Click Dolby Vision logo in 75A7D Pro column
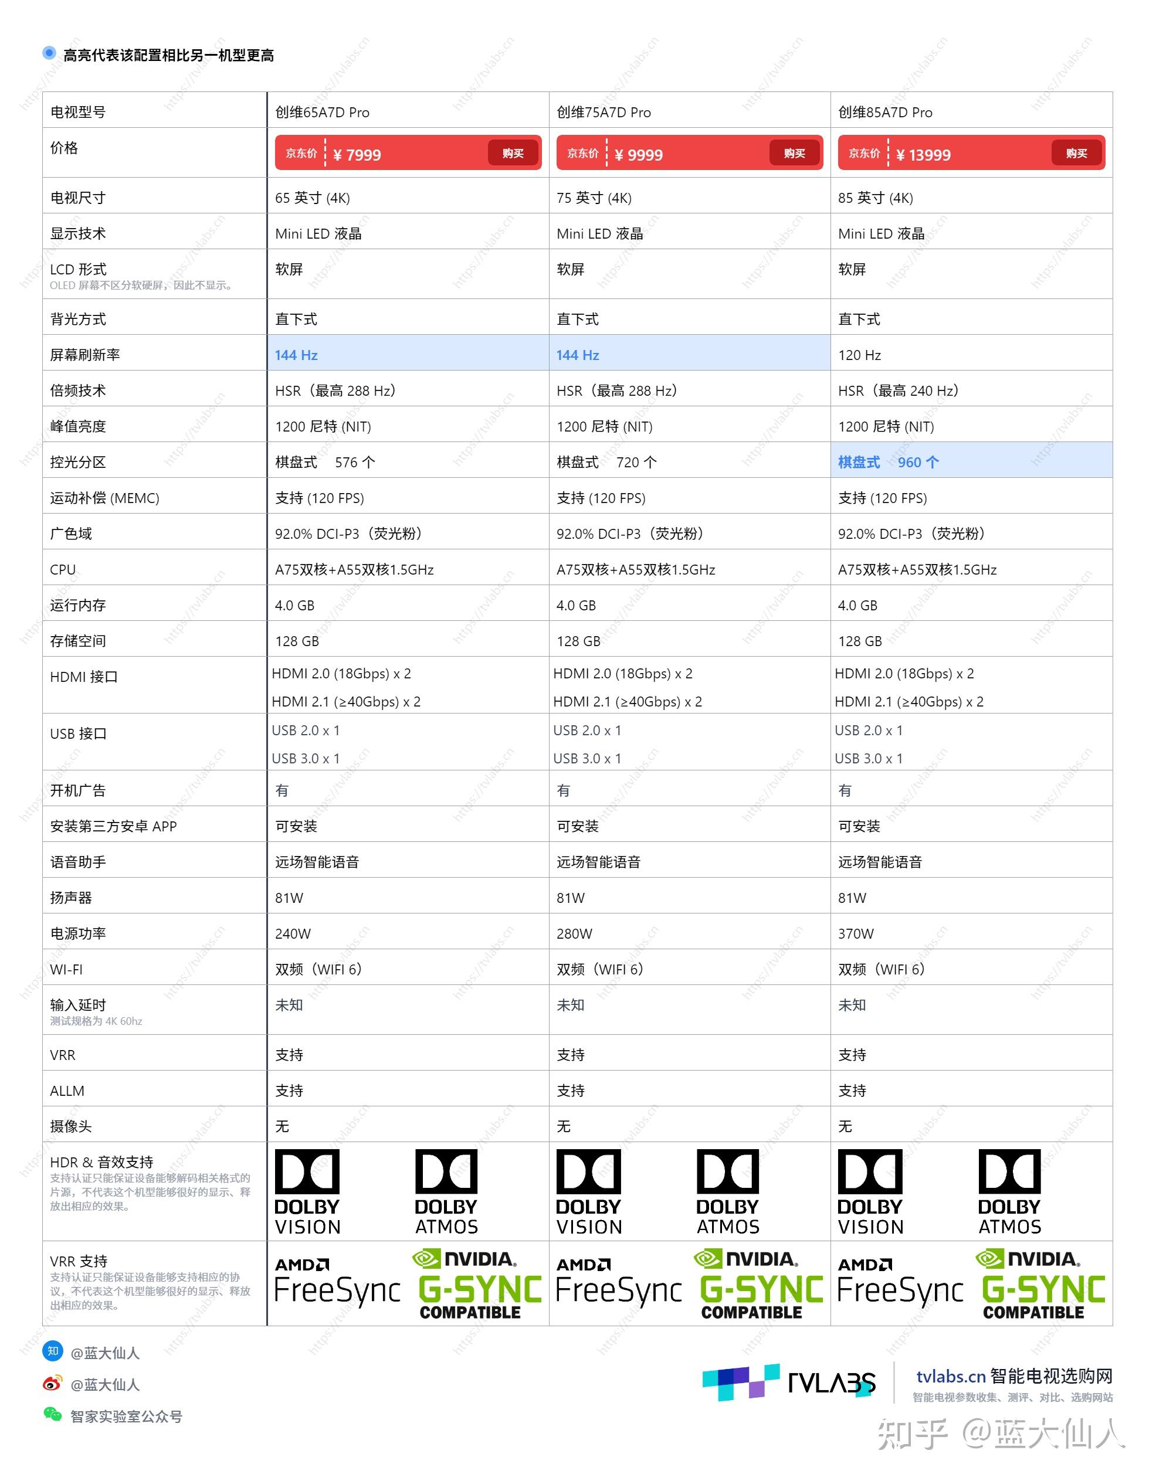1156x1481 pixels. coord(589,1192)
